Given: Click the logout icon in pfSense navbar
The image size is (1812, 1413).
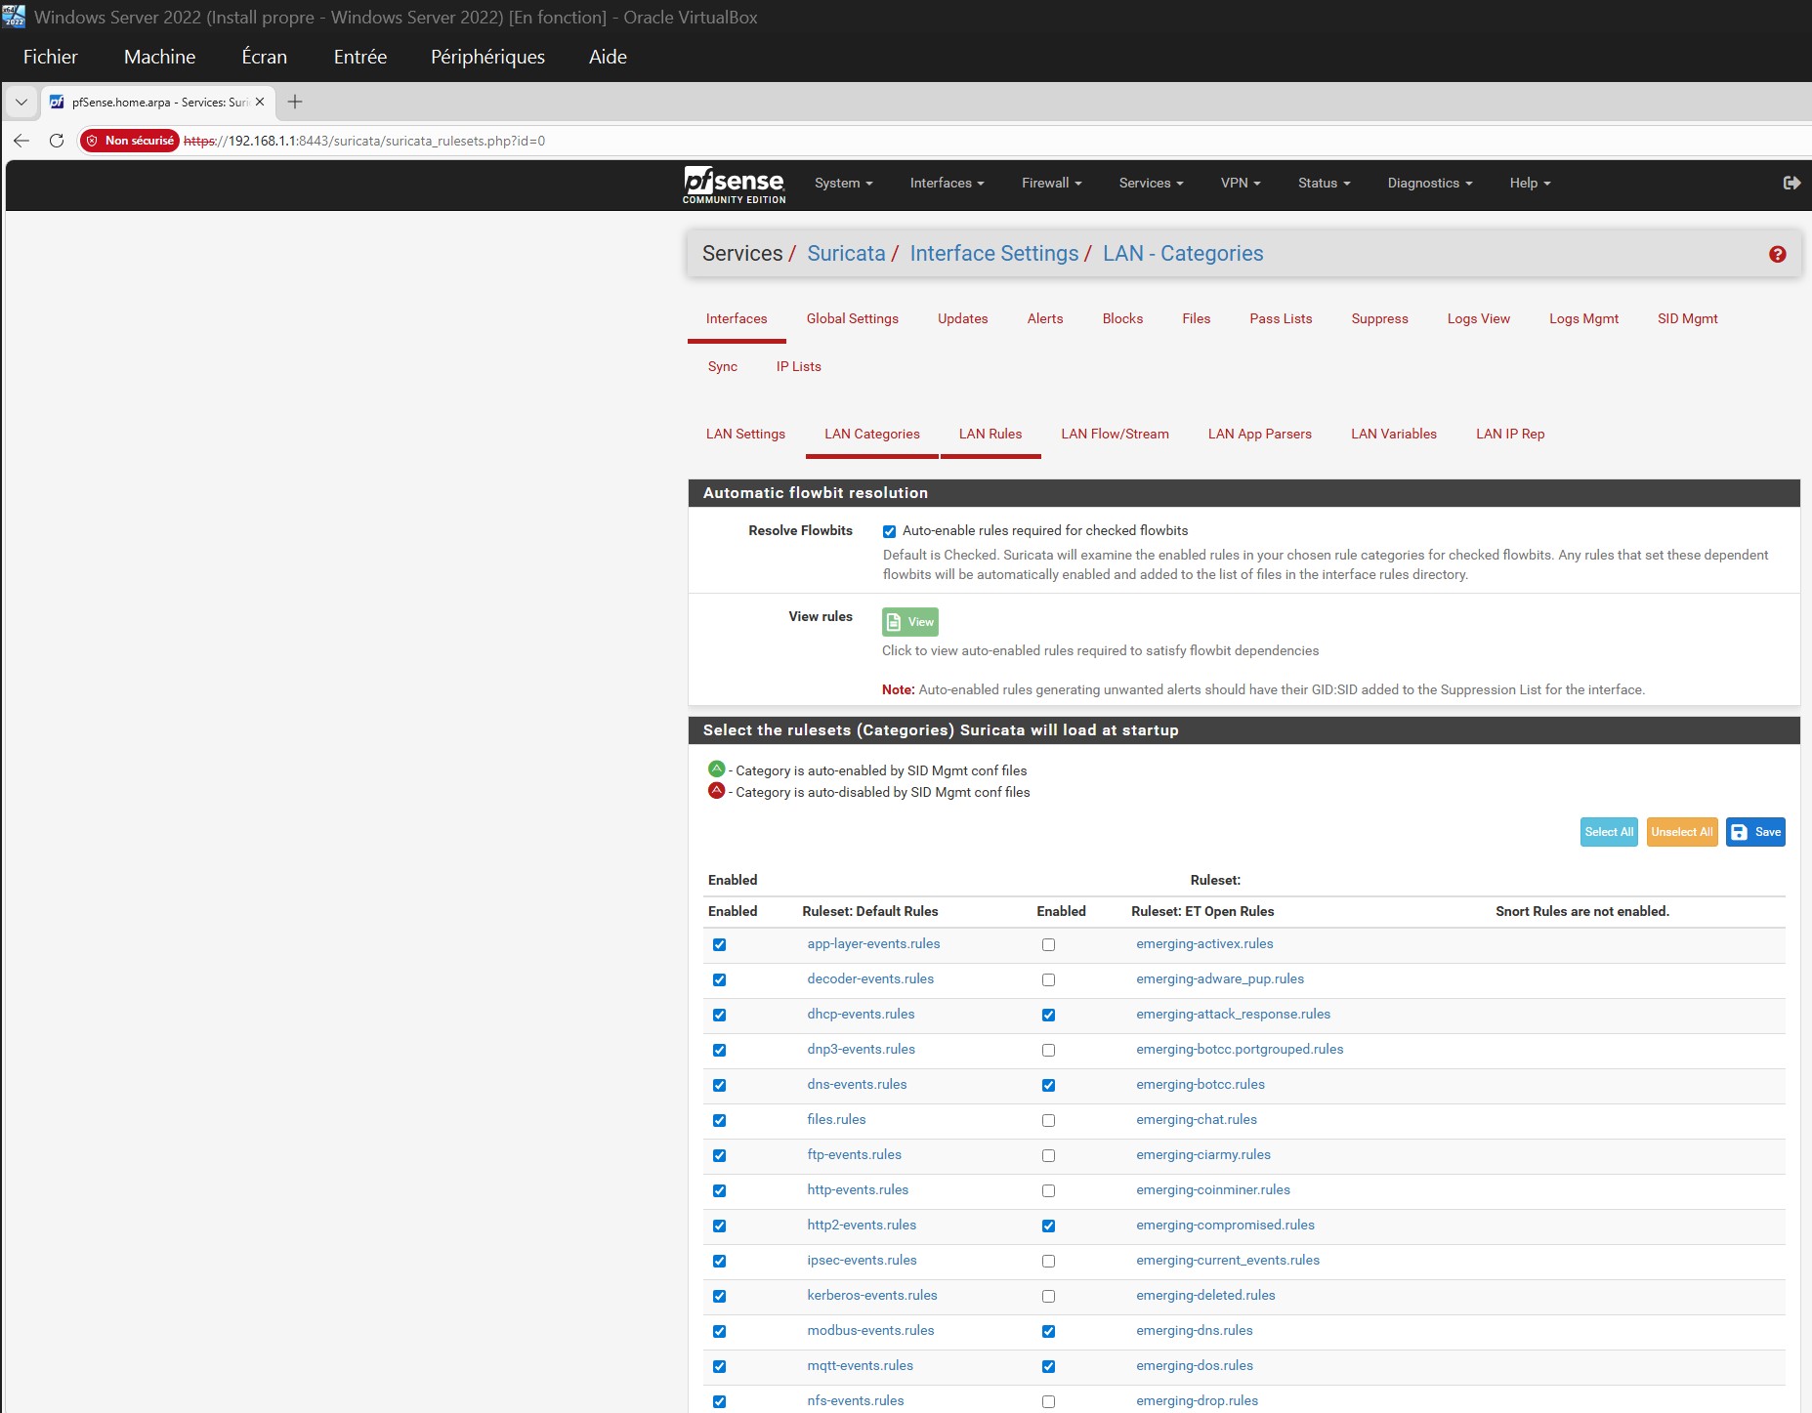Looking at the screenshot, I should (1791, 183).
